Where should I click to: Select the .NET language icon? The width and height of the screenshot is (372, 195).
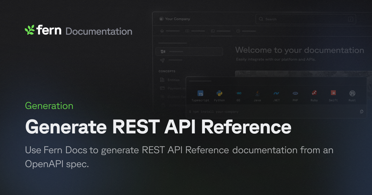click(276, 93)
